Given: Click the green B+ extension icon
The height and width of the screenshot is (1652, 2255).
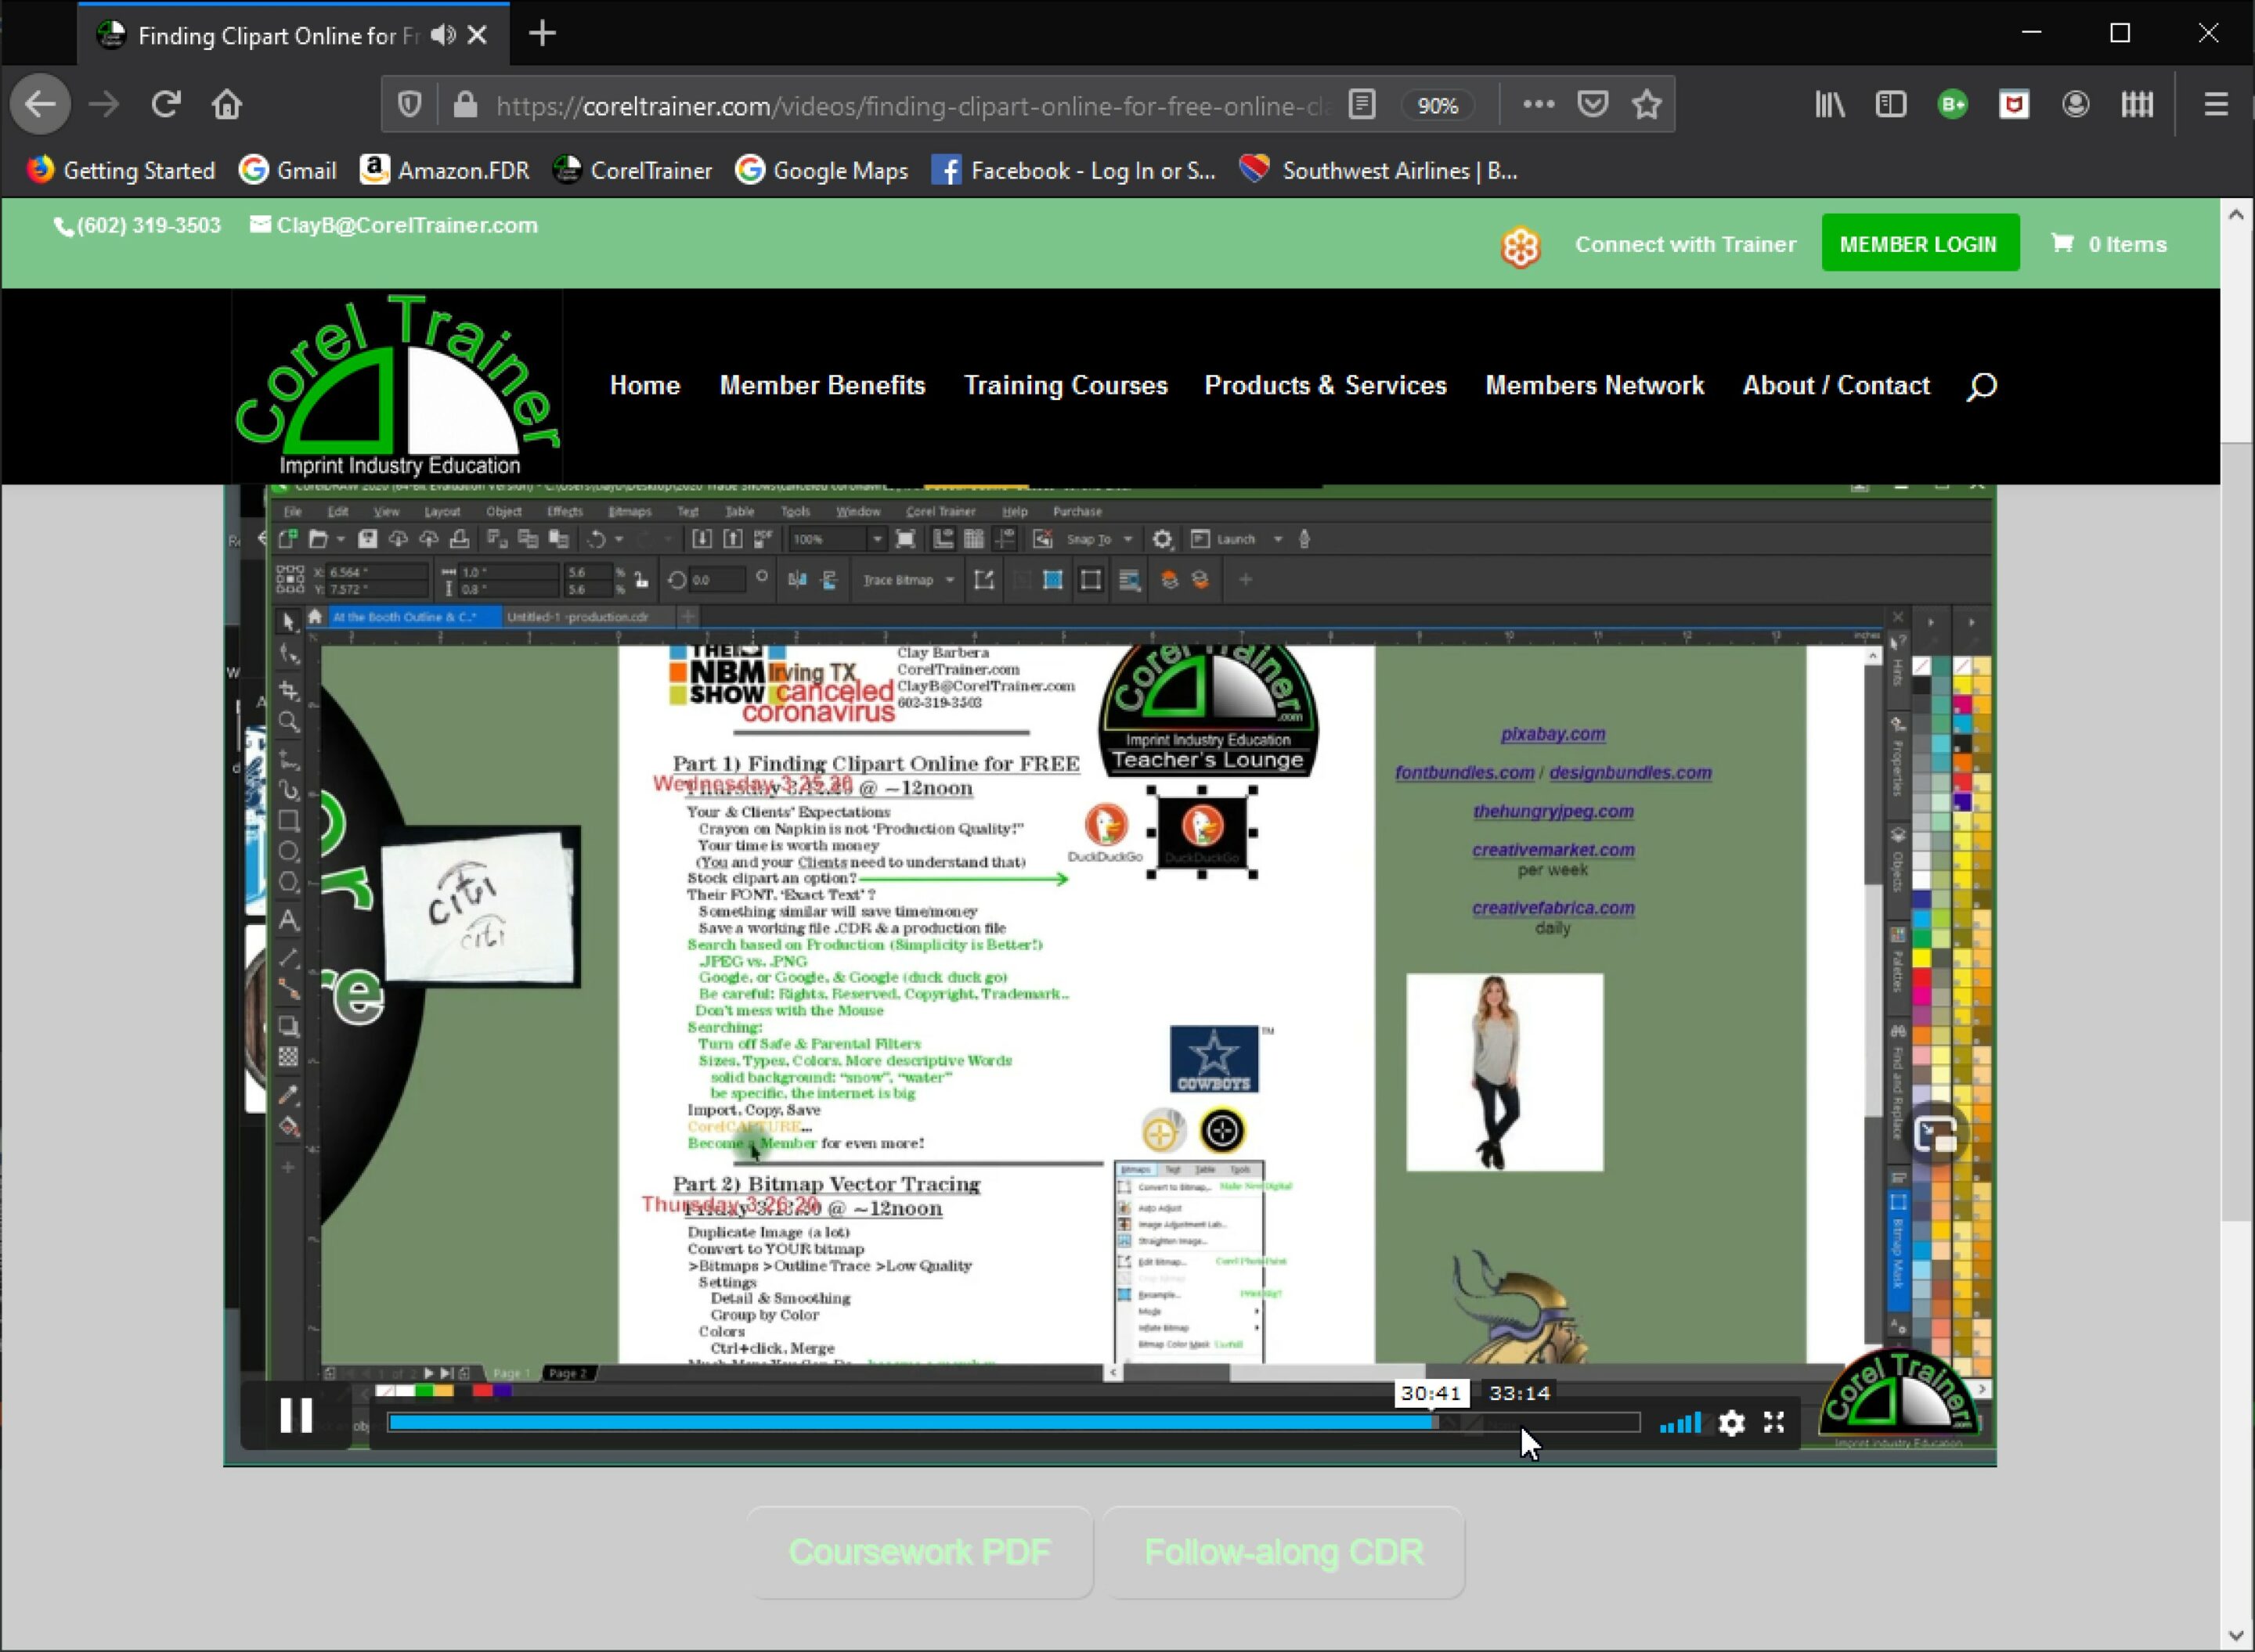Looking at the screenshot, I should 1952,104.
